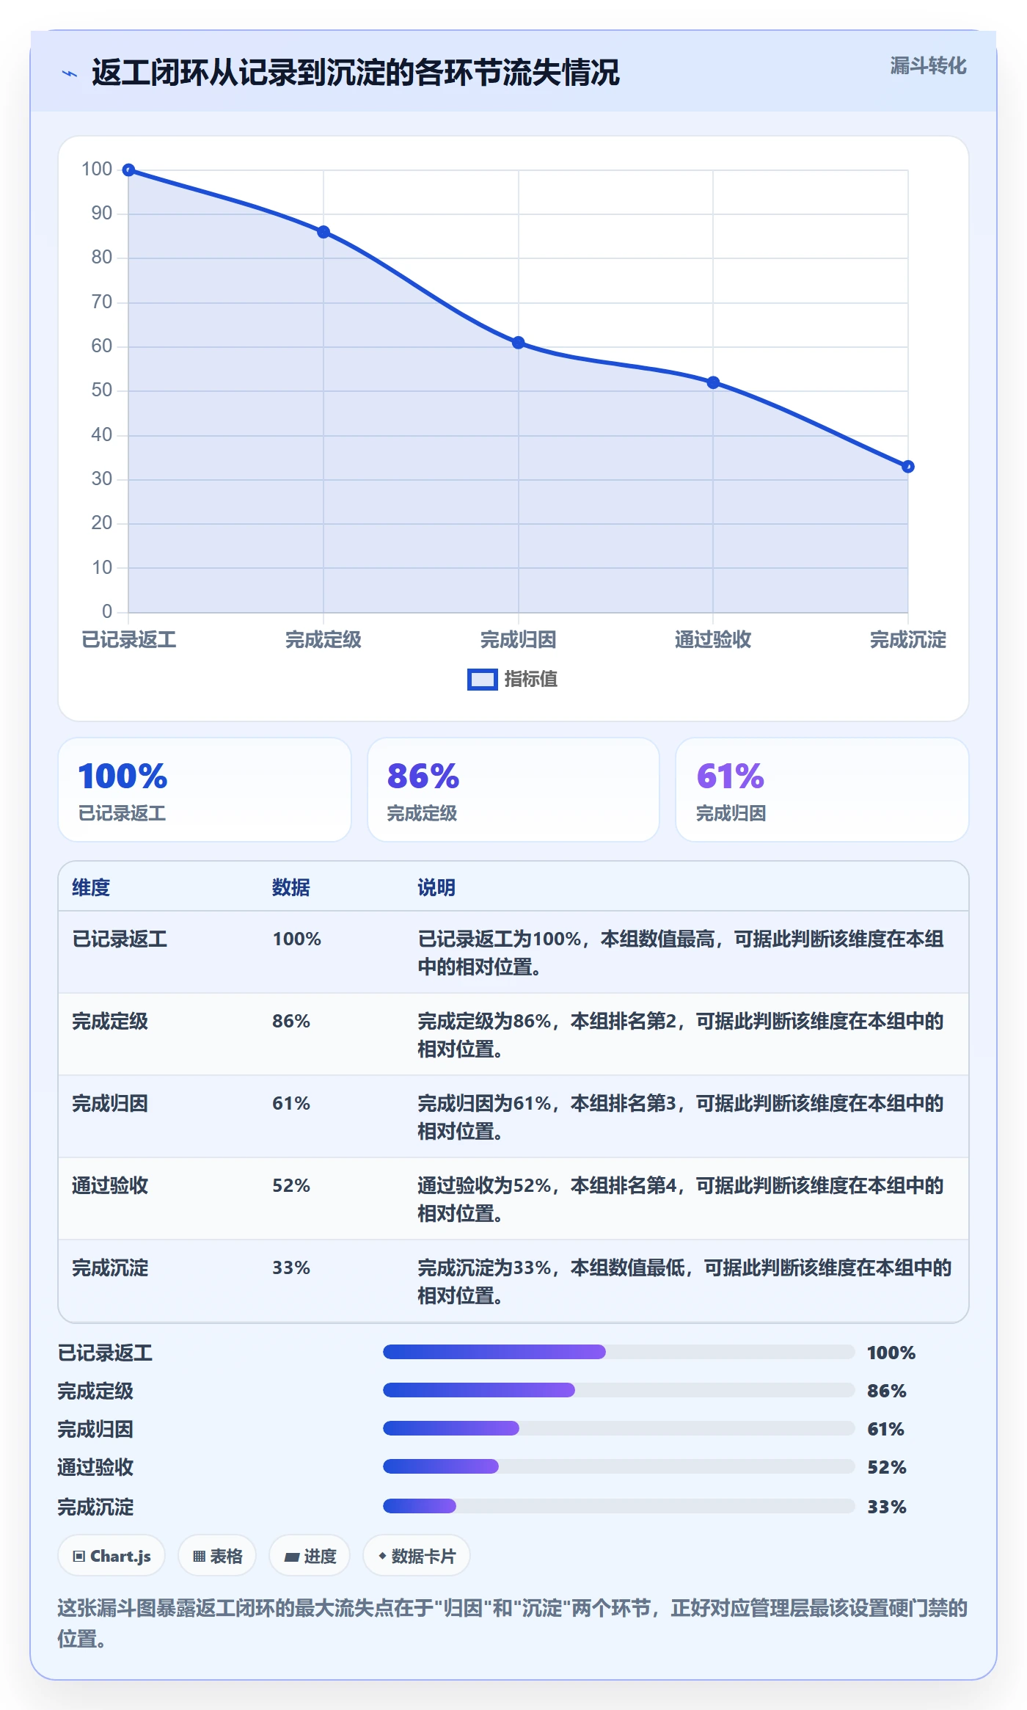The height and width of the screenshot is (1710, 1027).
Task: Click the 已记录返工 table row label
Action: point(120,939)
